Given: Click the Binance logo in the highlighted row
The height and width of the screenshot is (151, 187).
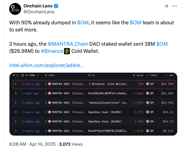Looking at the screenshot, I should click(89, 84).
